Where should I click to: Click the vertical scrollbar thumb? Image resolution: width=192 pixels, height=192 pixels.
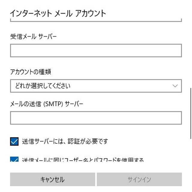[191, 113]
